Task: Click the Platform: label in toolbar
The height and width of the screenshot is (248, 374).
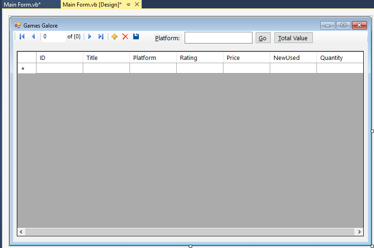Action: 167,38
